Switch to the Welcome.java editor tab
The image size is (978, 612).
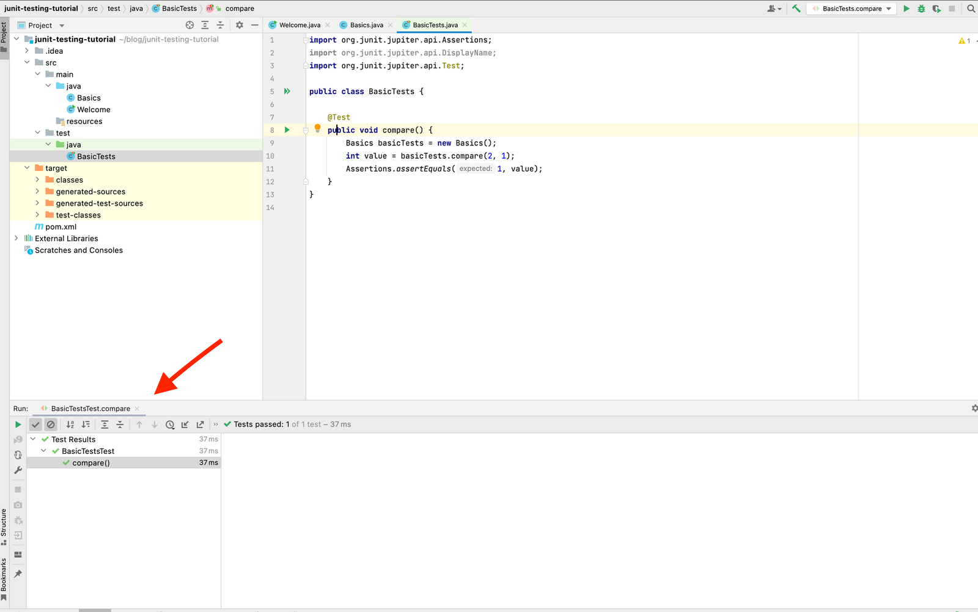(x=299, y=25)
